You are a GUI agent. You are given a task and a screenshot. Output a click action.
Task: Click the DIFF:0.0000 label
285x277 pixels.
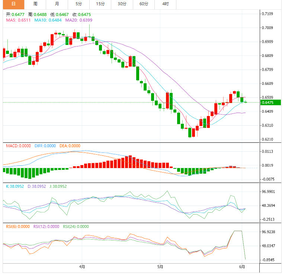click(45, 146)
